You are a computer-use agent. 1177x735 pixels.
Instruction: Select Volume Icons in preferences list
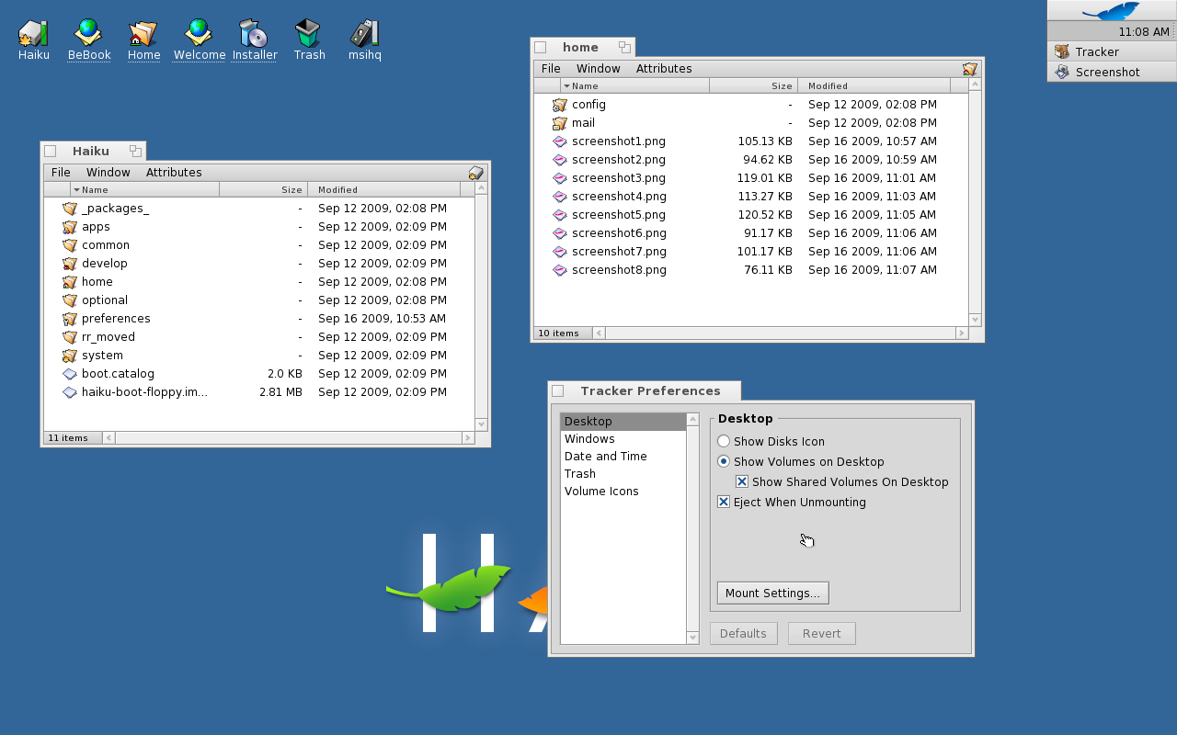(623, 492)
